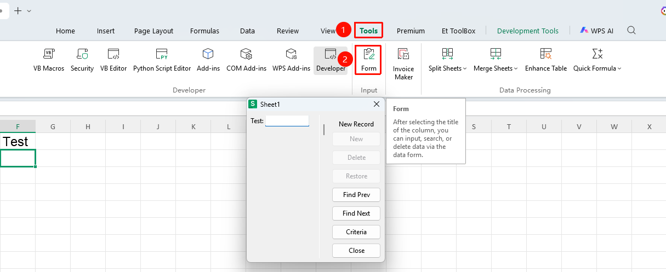Close the Sheet1 dialog with X
The image size is (666, 272).
pyautogui.click(x=377, y=104)
